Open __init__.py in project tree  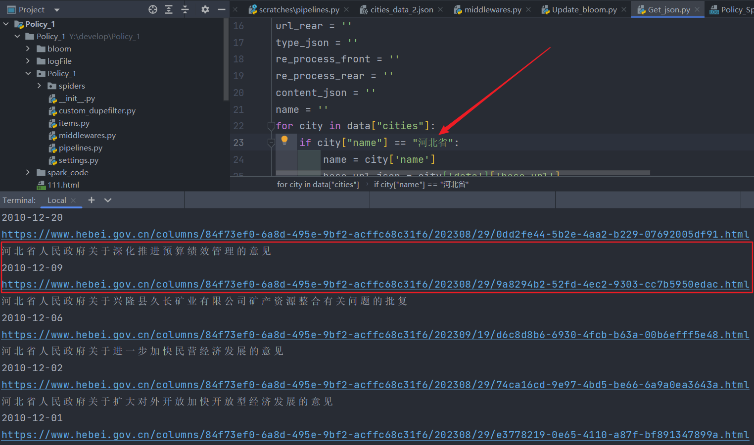72,99
